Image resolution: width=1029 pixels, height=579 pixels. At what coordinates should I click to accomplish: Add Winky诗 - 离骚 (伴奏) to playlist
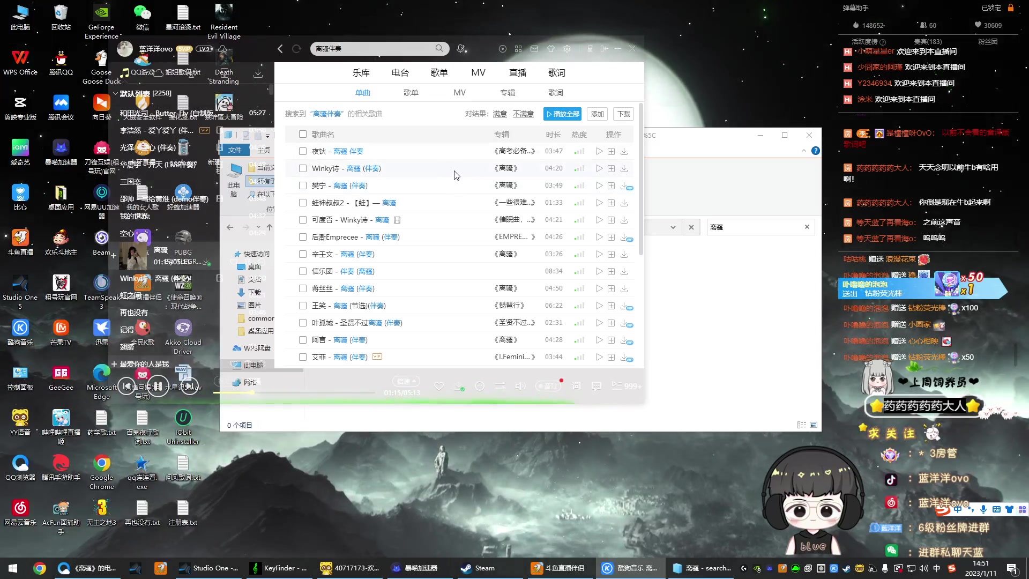pyautogui.click(x=612, y=169)
